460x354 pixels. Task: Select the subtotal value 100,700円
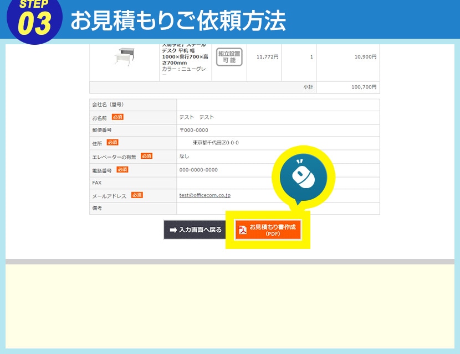(364, 87)
